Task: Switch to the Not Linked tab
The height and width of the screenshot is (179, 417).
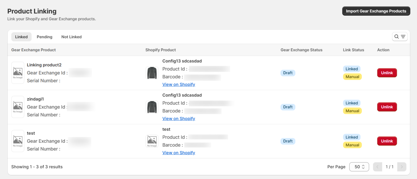Action: point(71,37)
